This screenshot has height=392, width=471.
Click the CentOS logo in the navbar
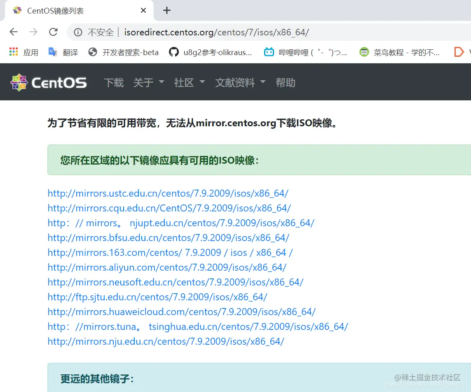pos(49,83)
